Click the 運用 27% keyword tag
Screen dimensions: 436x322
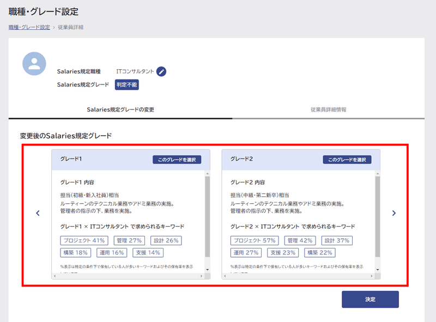pos(246,253)
